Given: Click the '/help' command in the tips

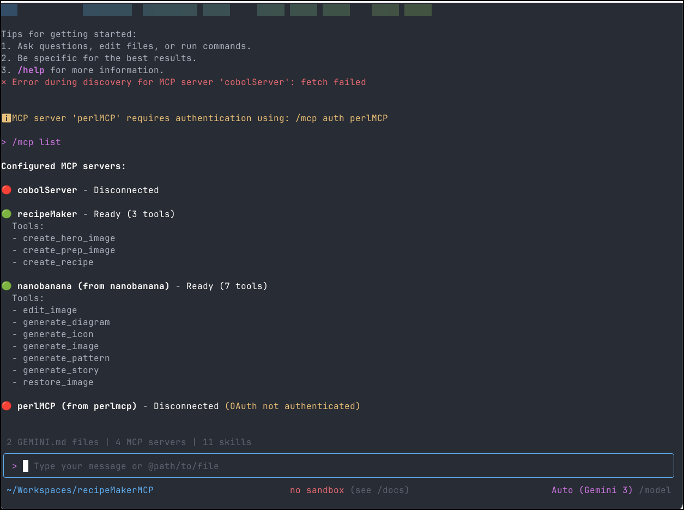Looking at the screenshot, I should point(31,70).
